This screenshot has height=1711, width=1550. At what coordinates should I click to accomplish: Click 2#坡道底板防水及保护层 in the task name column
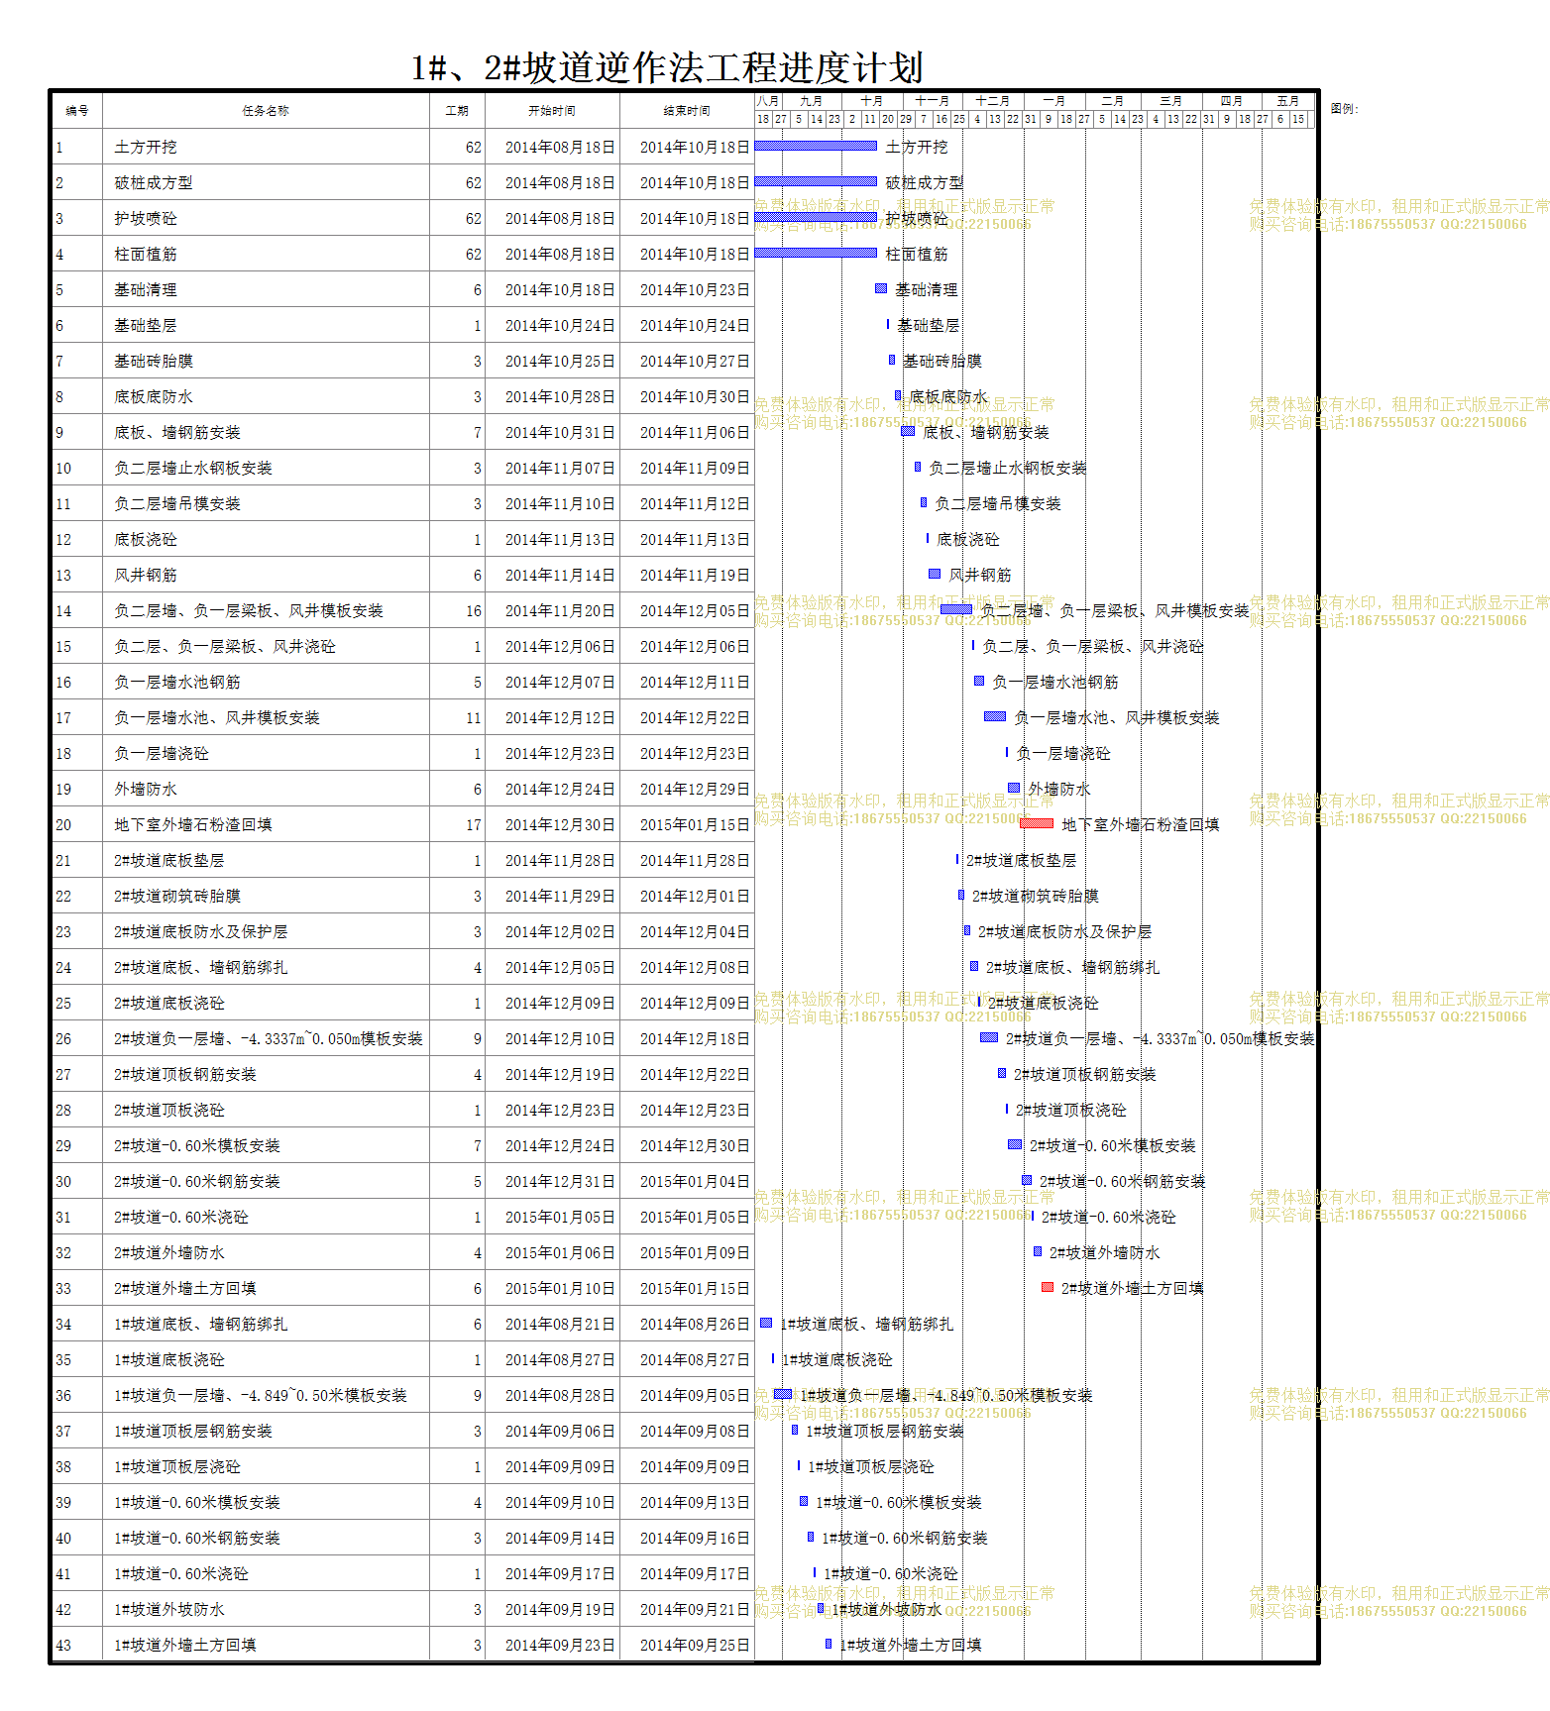pyautogui.click(x=201, y=931)
